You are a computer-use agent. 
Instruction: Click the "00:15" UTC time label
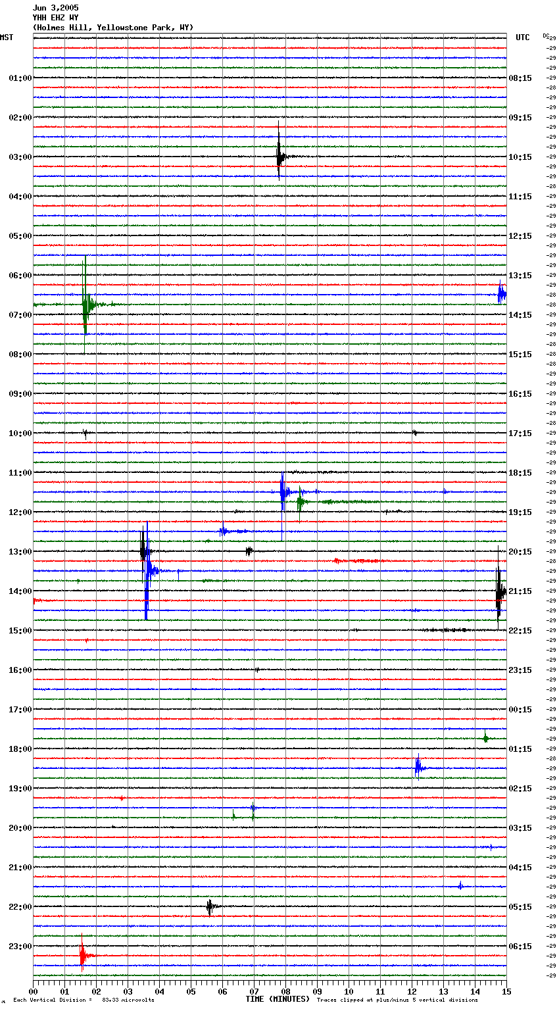[520, 710]
